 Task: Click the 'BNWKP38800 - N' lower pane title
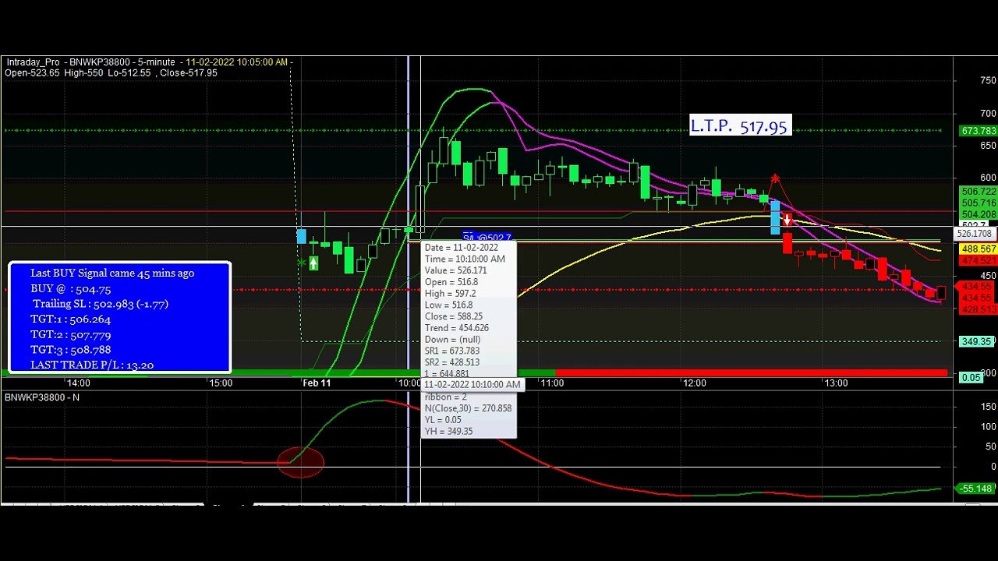(42, 397)
